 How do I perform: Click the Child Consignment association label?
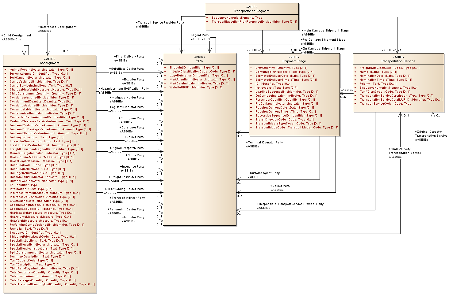coord(17,35)
